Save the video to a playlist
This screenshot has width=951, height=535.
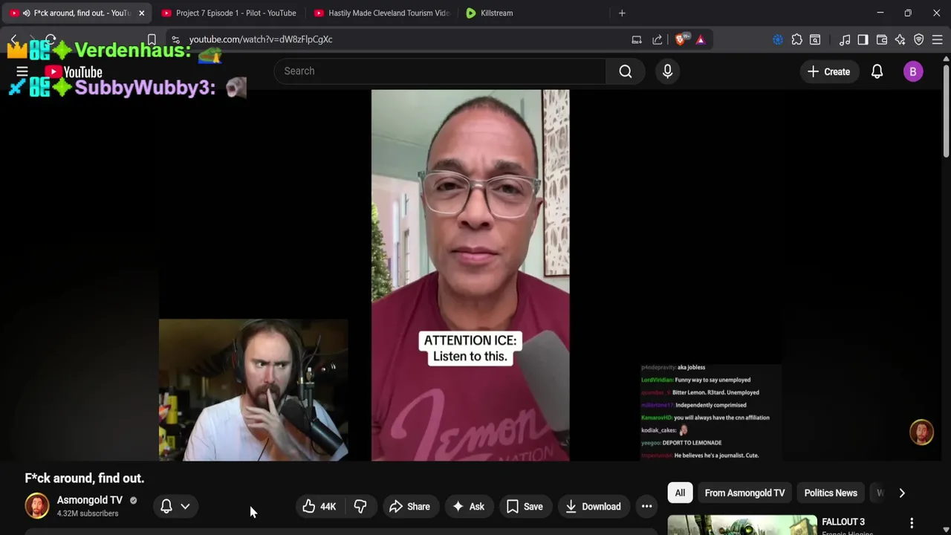point(525,507)
